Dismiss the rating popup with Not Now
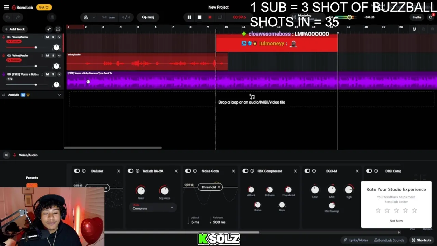The width and height of the screenshot is (437, 246). coord(396,221)
